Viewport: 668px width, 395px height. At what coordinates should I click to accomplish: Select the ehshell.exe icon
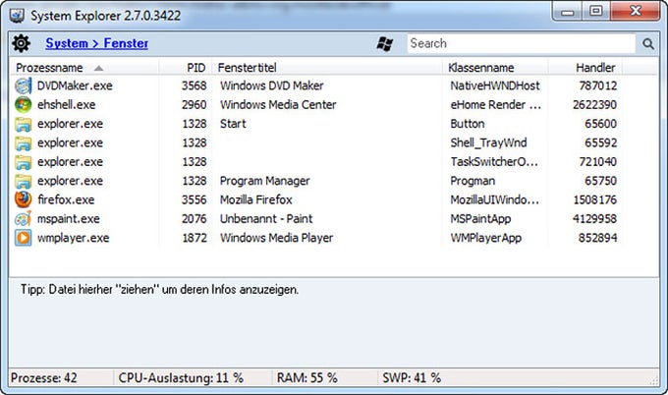(23, 105)
